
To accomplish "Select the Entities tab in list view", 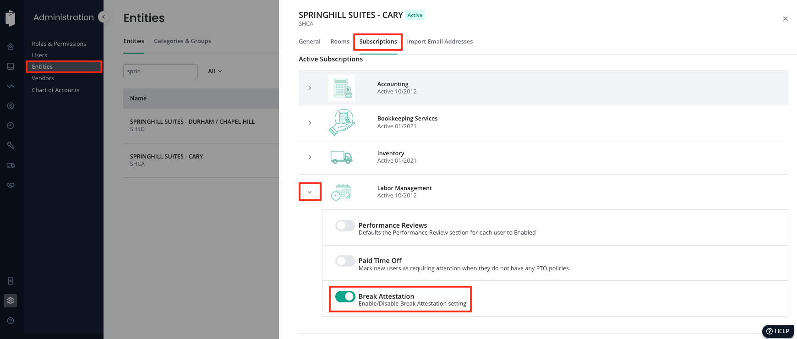I will click(x=134, y=41).
